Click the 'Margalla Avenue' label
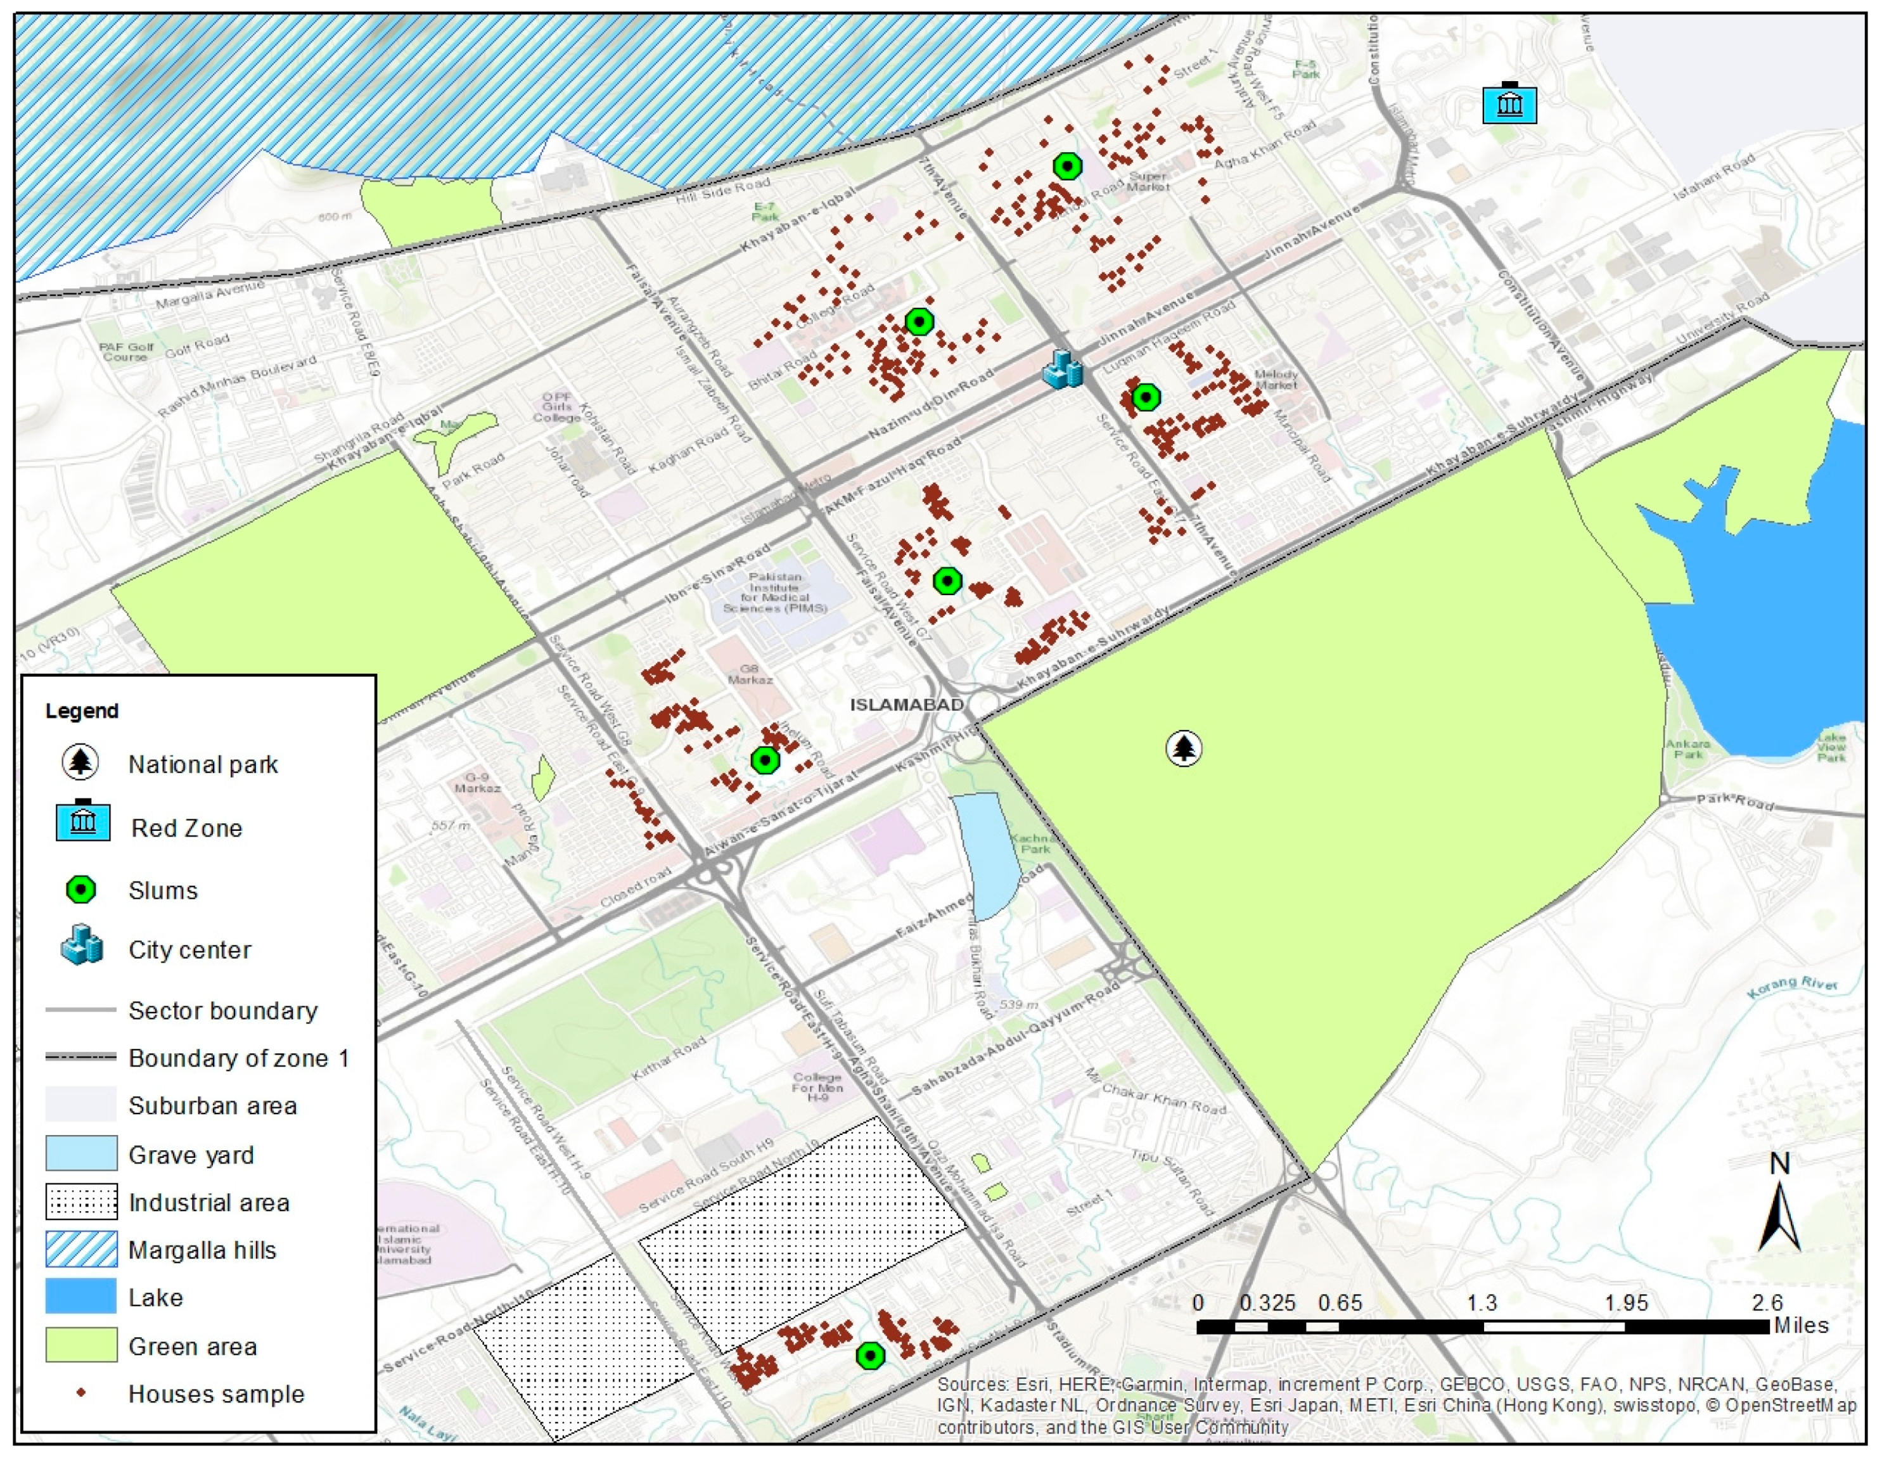The image size is (1882, 1462). pyautogui.click(x=210, y=295)
